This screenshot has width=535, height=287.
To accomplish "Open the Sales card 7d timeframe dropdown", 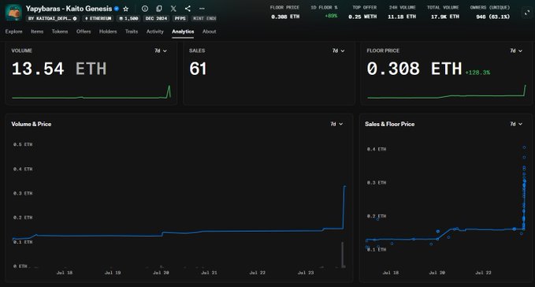I will [339, 50].
